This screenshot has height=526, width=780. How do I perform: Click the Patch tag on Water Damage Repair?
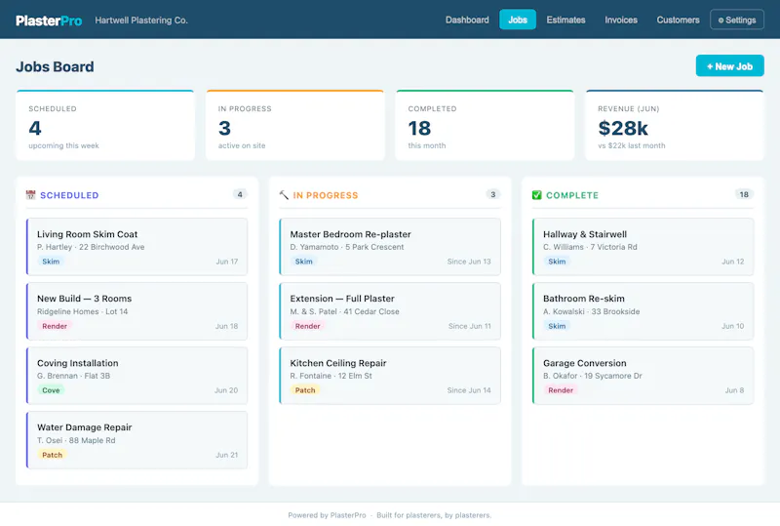click(x=52, y=455)
